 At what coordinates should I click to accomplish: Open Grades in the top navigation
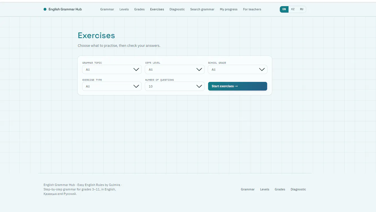(x=139, y=9)
